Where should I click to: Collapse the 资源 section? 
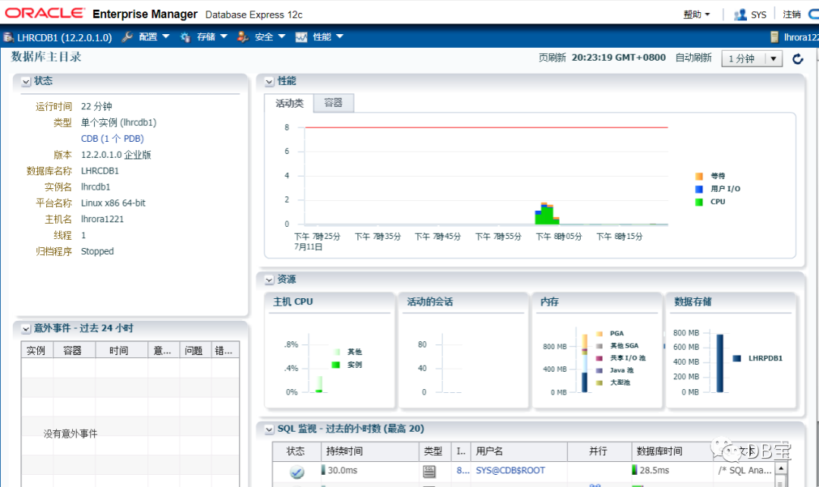coord(269,280)
